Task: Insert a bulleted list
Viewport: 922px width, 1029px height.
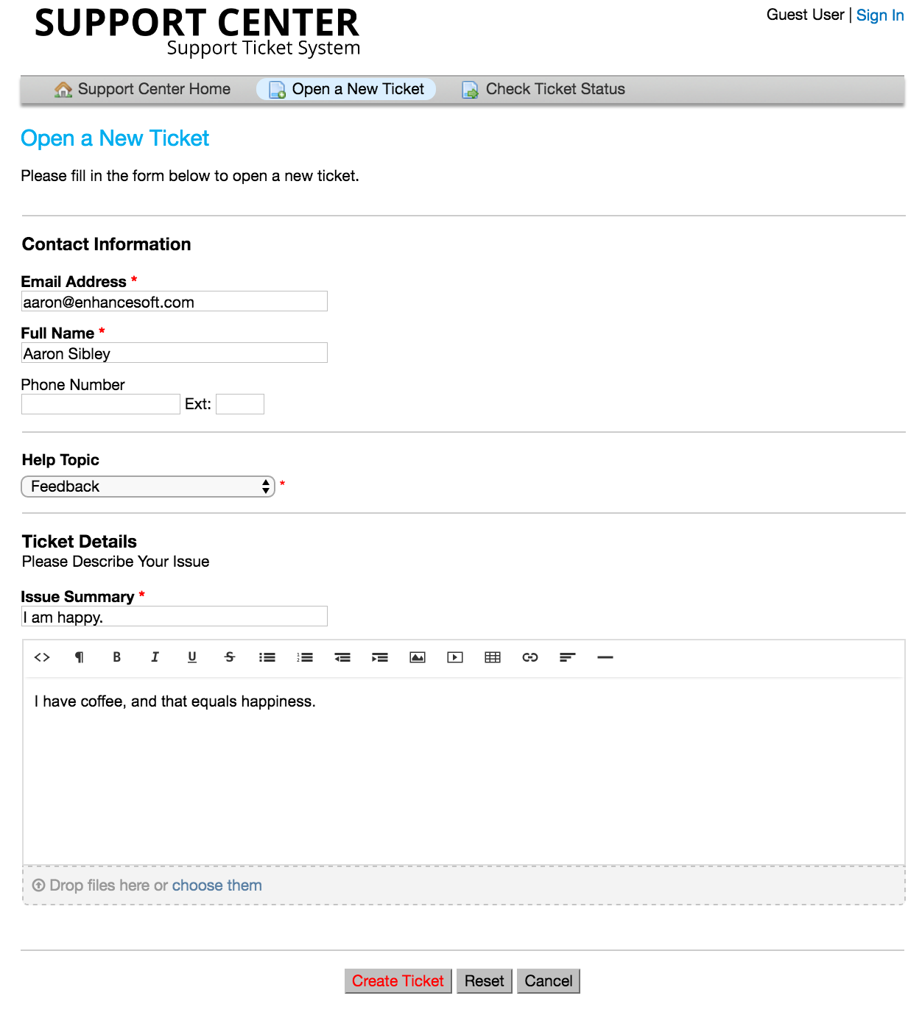Action: pos(267,657)
